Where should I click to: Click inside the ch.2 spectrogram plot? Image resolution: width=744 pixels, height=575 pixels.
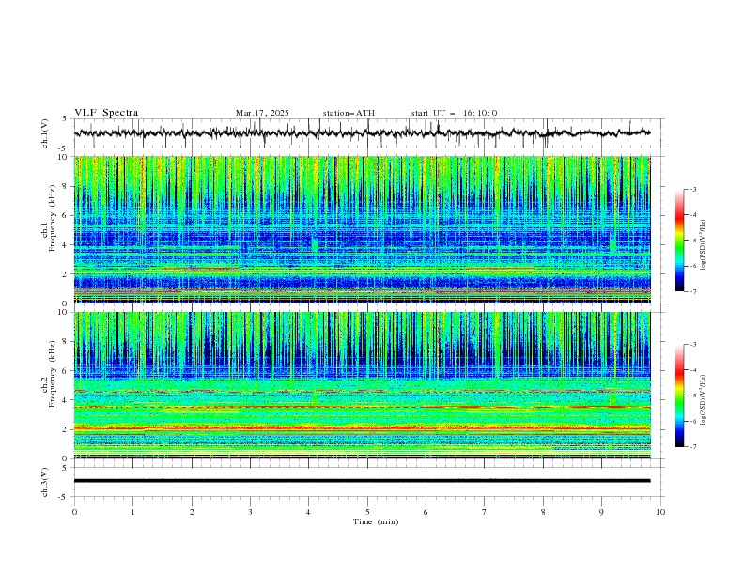coord(363,385)
